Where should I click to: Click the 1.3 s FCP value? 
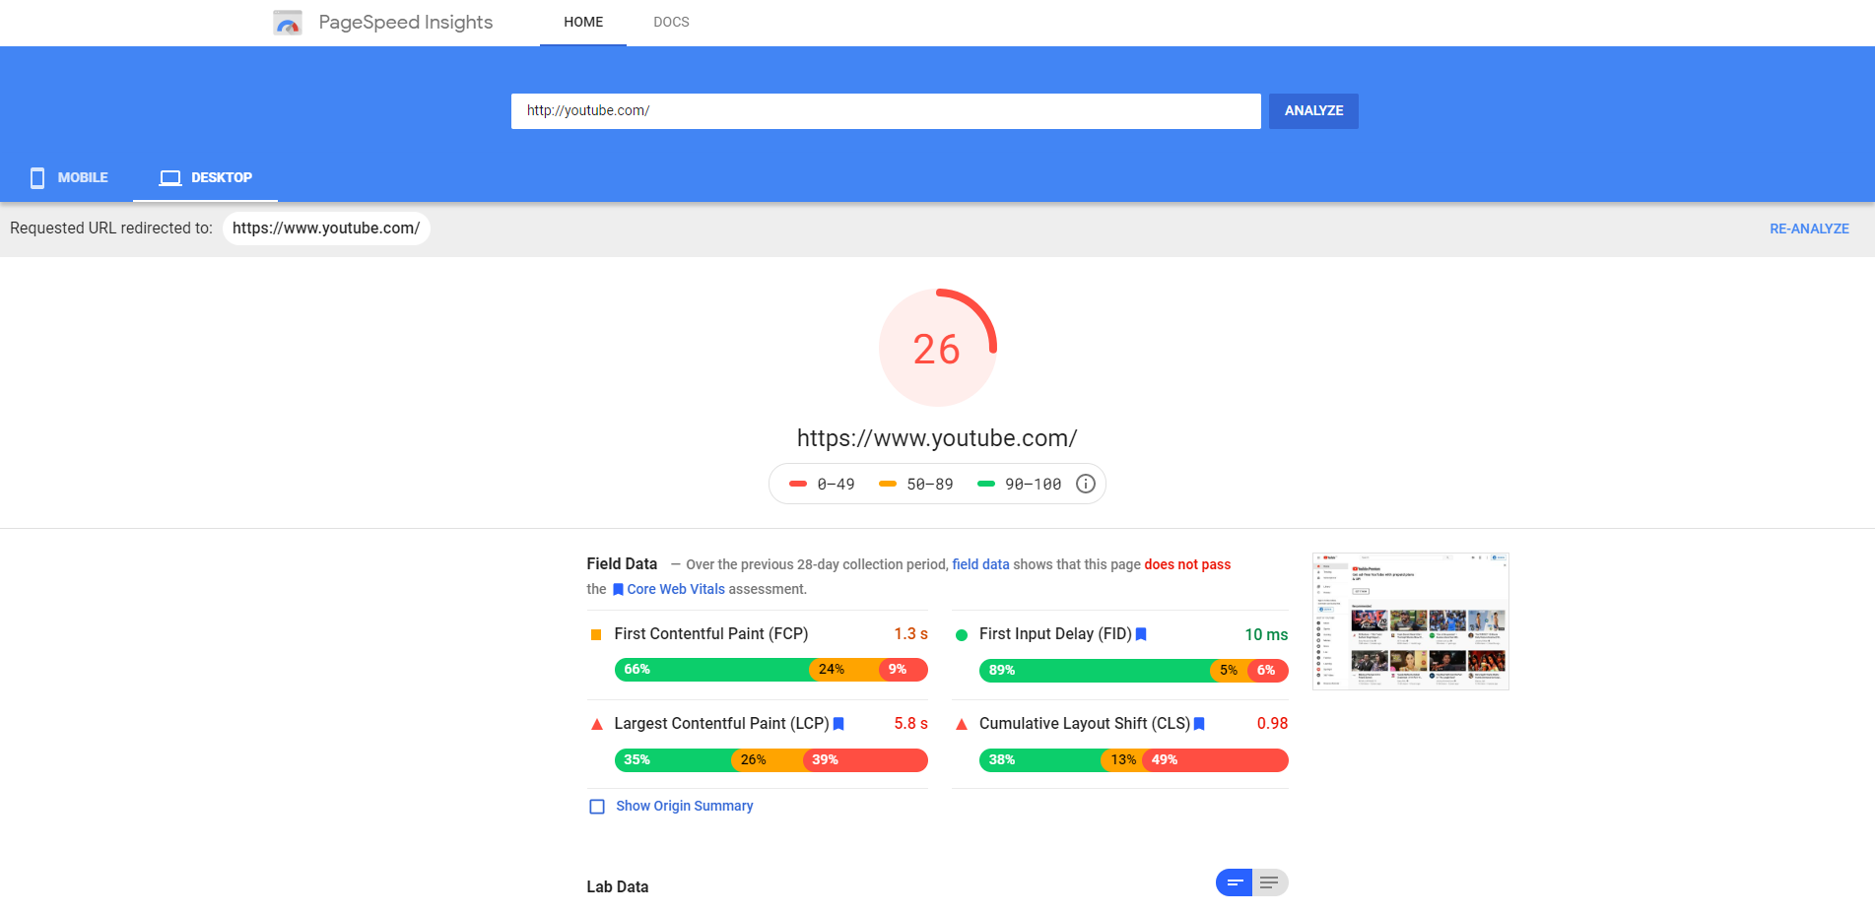910,634
